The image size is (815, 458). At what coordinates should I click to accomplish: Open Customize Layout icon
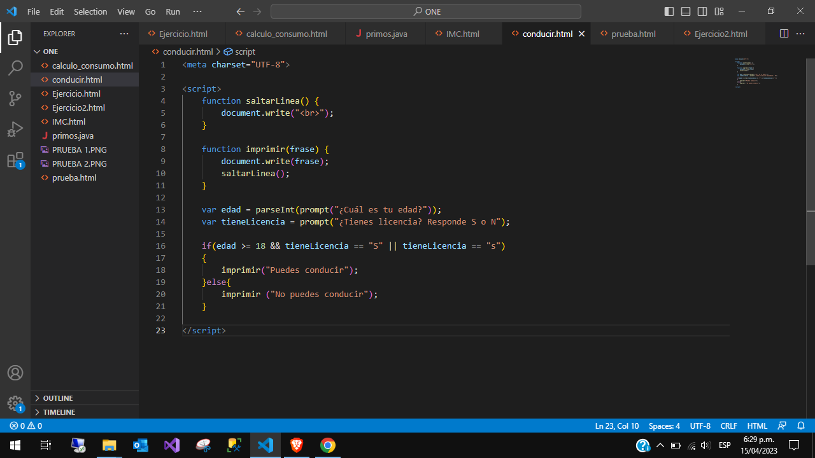tap(719, 11)
